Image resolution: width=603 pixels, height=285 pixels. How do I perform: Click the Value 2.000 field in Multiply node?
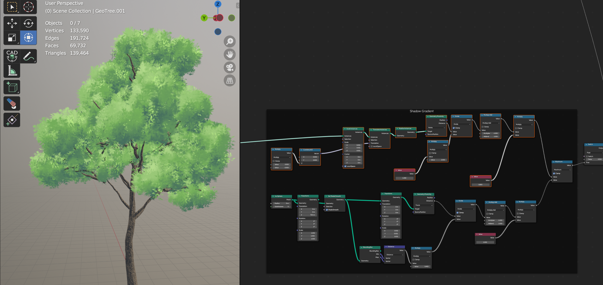tap(438, 160)
